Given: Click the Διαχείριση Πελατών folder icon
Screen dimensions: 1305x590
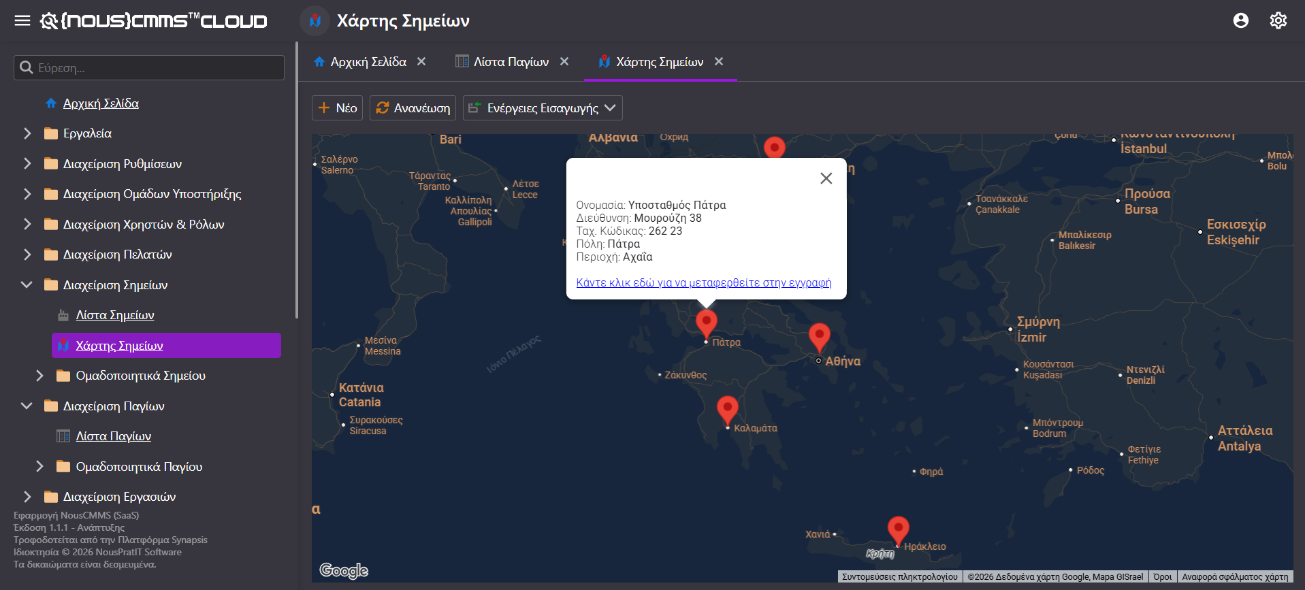Looking at the screenshot, I should coord(51,255).
